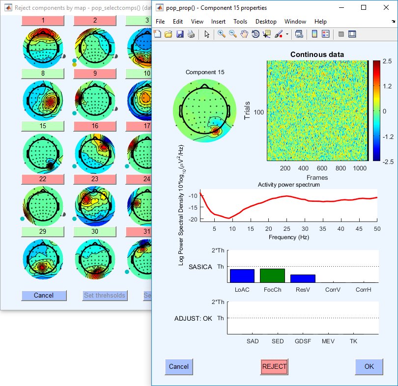The width and height of the screenshot is (398, 386).
Task: Click the New Figure toolbar icon
Action: click(x=157, y=34)
